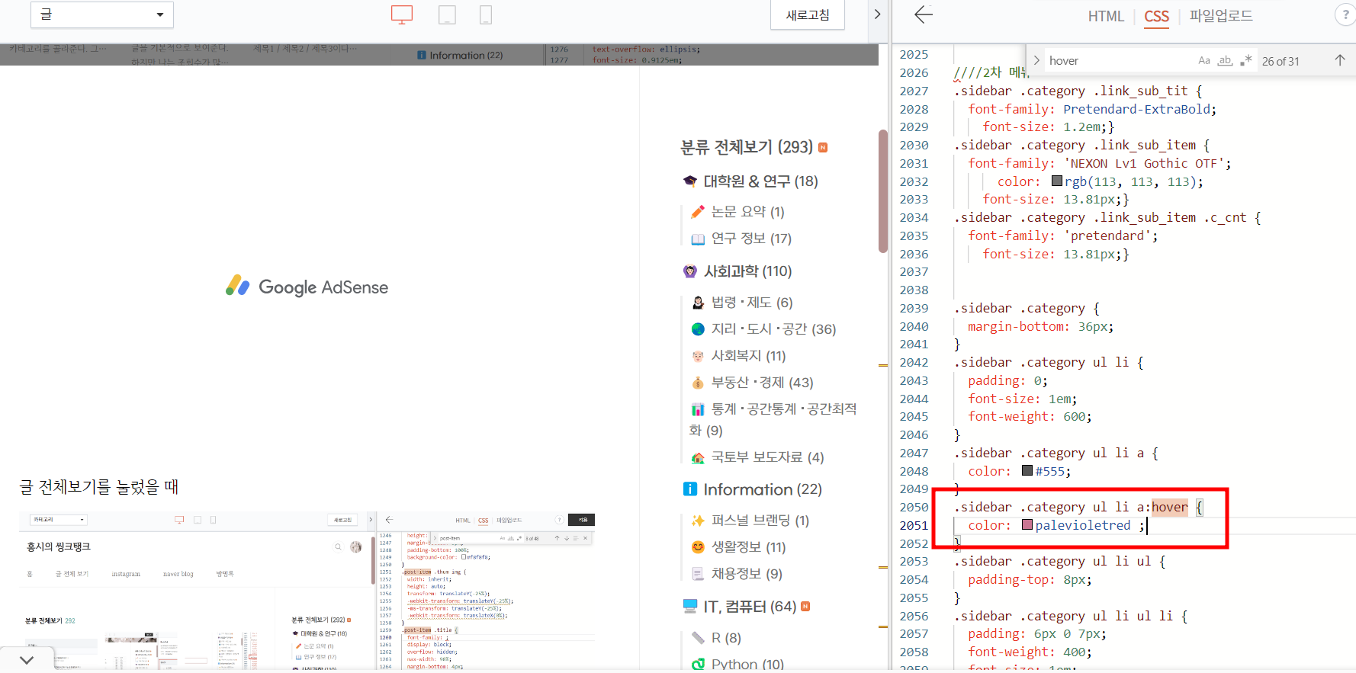Open 부동산·경제 (43) subcategory
The width and height of the screenshot is (1356, 673).
click(762, 383)
